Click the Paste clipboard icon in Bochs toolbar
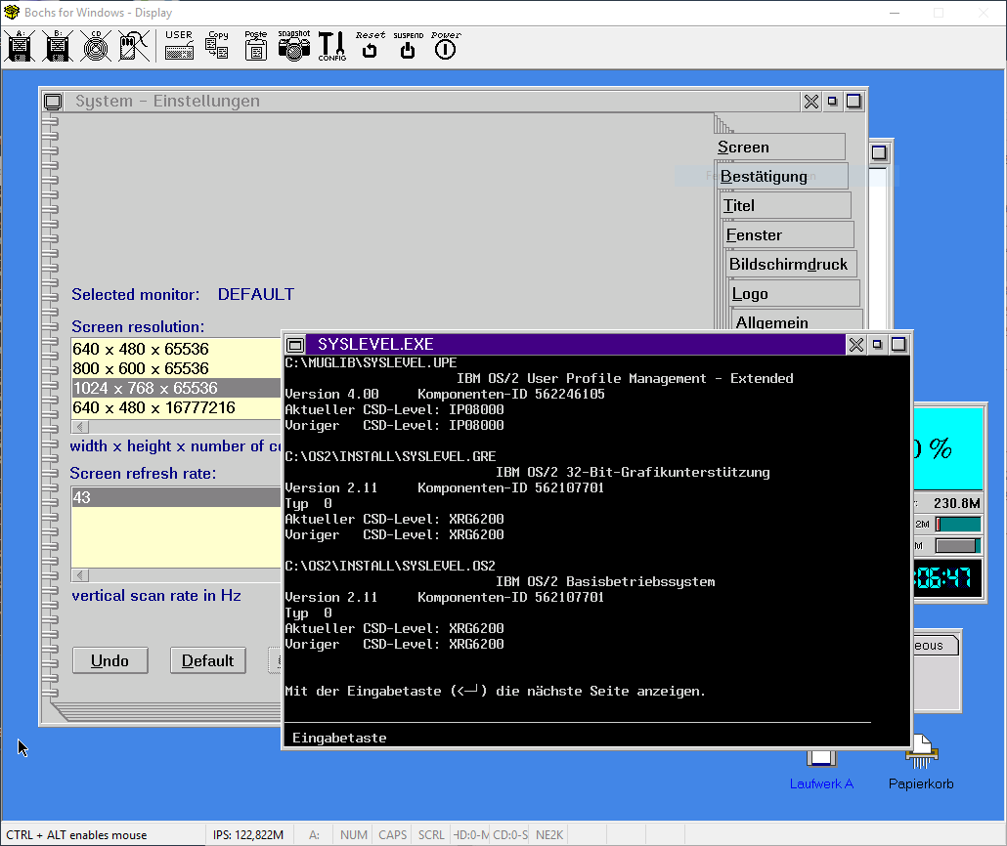Screen dimensions: 1007x846 [x=255, y=46]
